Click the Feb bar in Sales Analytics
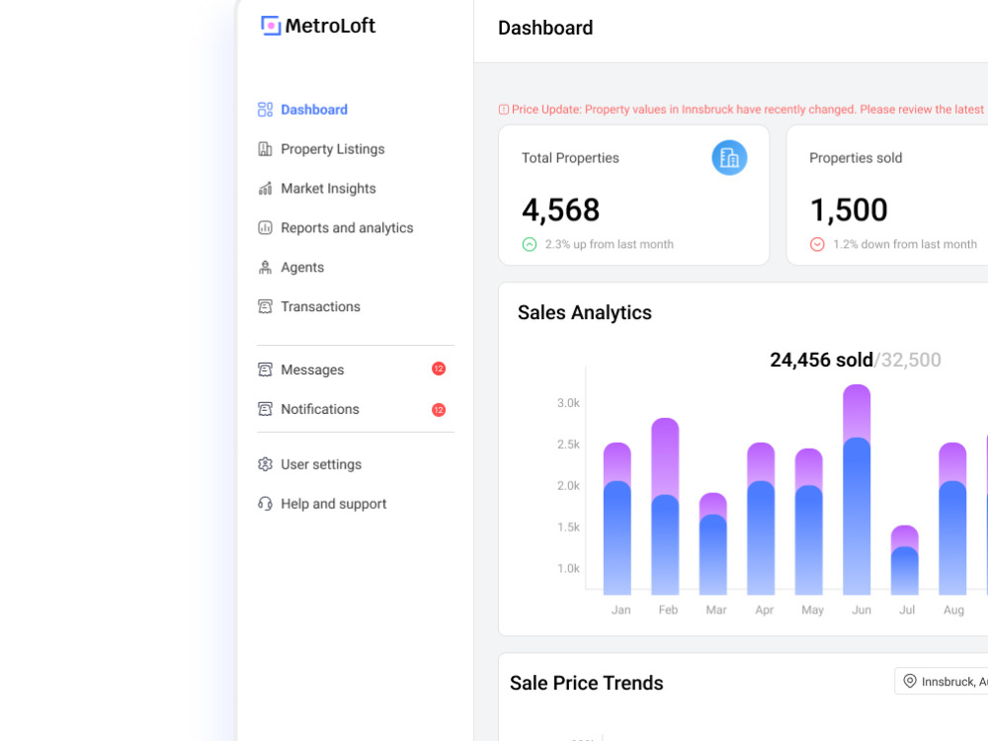The width and height of the screenshot is (988, 741). tap(665, 506)
